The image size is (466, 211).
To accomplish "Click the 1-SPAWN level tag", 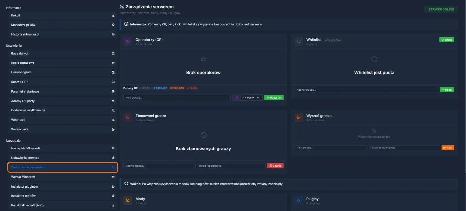I will [x=145, y=88].
